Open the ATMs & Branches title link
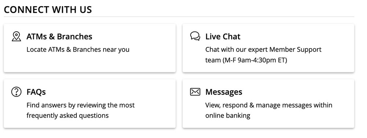Screen dimensions: 367x138 point(59,36)
